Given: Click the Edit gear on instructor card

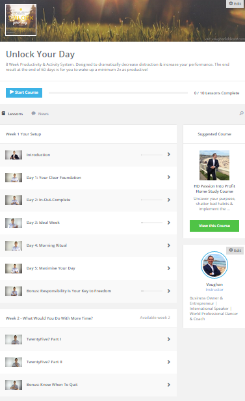Looking at the screenshot, I should tap(235, 251).
